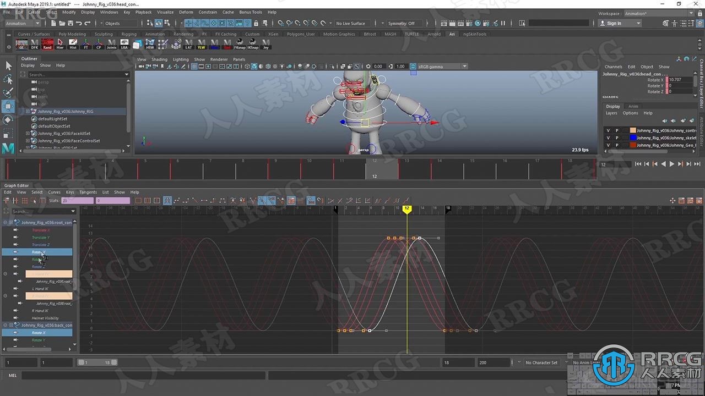705x396 pixels.
Task: Click the LAT shelf icon
Action: click(189, 44)
